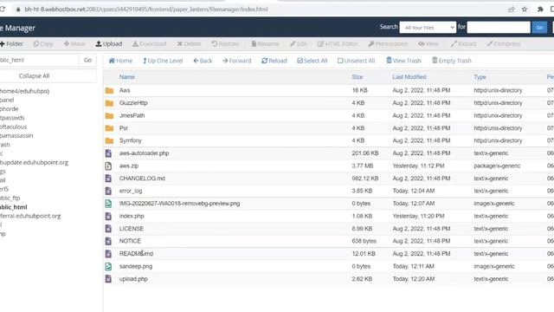Open the All Your Files search dropdown

(428, 27)
